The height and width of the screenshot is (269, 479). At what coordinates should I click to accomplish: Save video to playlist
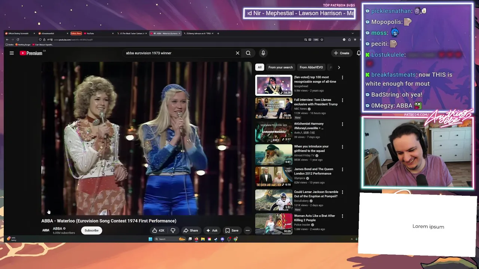(232, 231)
